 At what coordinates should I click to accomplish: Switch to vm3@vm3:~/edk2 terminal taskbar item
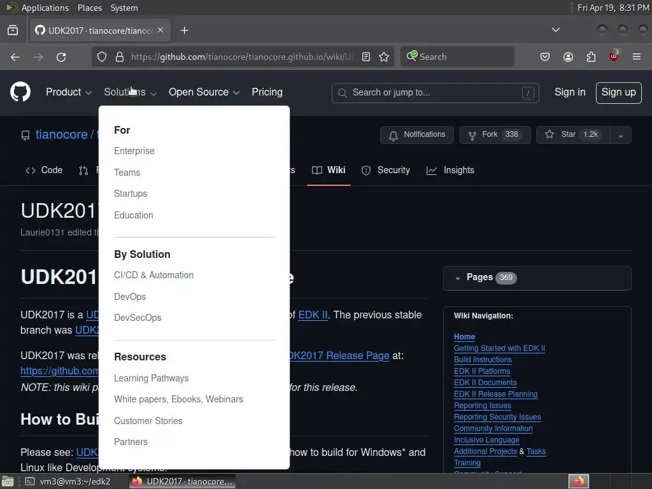(68, 481)
